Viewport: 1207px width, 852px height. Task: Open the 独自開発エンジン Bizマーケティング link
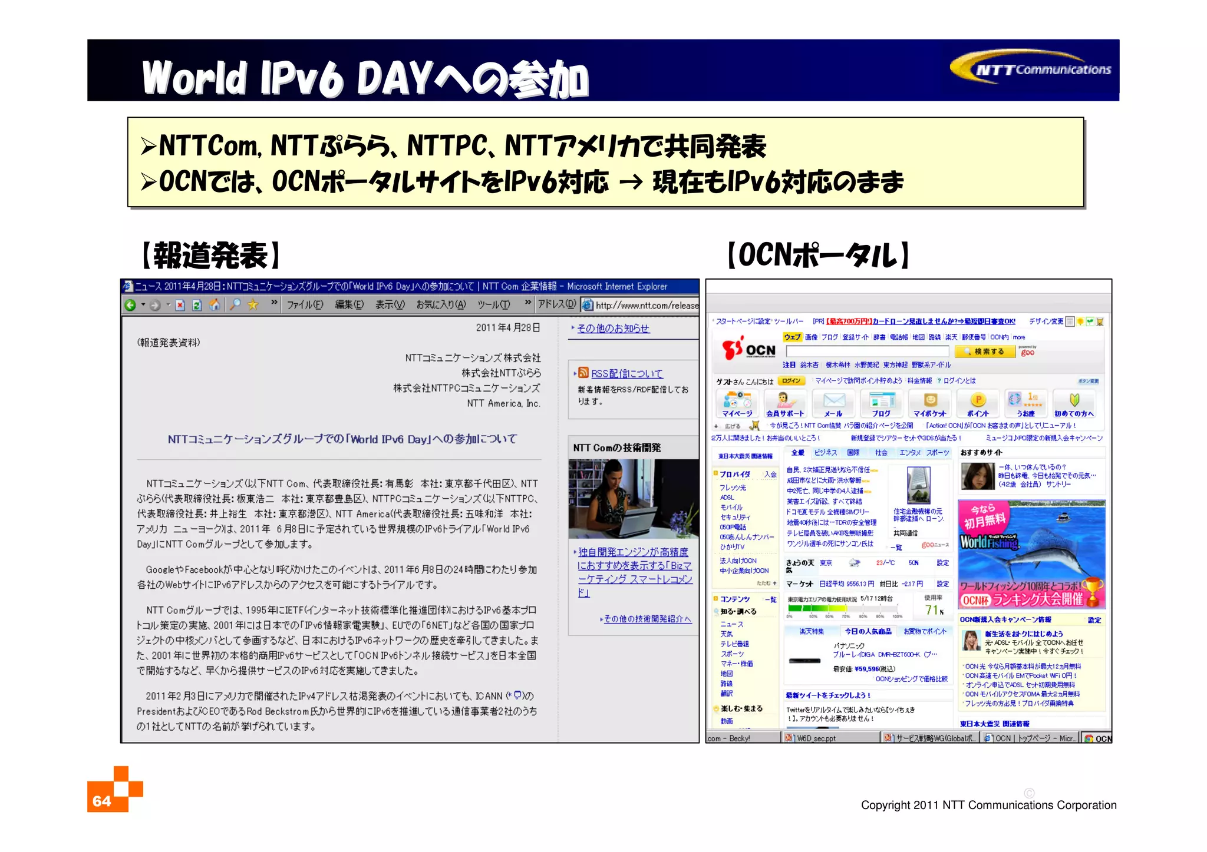tap(635, 572)
